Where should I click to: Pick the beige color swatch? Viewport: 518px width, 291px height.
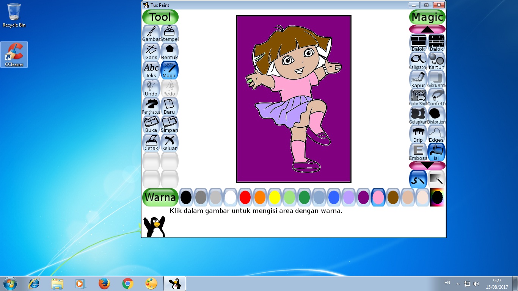pyautogui.click(x=422, y=197)
